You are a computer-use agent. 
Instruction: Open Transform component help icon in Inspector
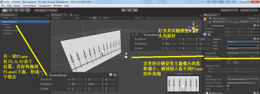pos(255,26)
